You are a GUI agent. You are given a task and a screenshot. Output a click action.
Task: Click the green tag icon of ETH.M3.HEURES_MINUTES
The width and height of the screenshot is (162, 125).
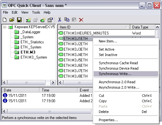point(61,33)
